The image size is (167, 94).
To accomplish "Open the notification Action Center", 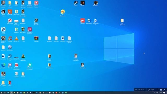I will pos(164,93).
